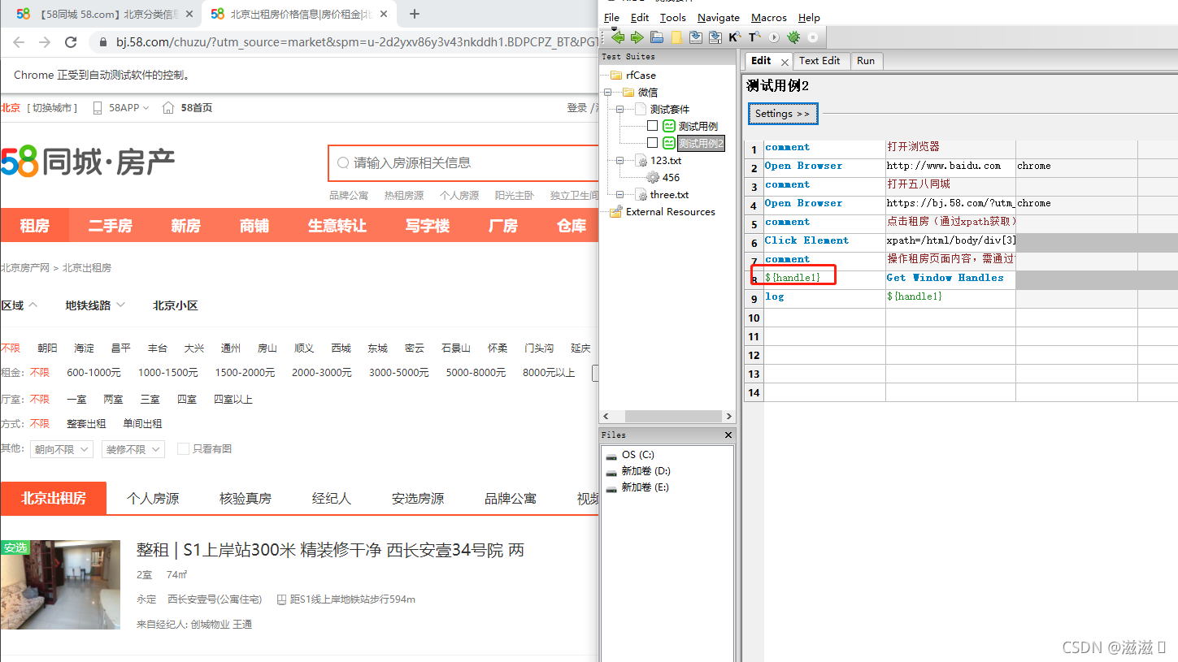
Task: Click the green Go Back arrow in RIDE toolbar
Action: (x=618, y=37)
